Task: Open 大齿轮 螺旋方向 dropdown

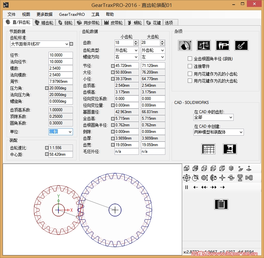Action: click(x=162, y=57)
